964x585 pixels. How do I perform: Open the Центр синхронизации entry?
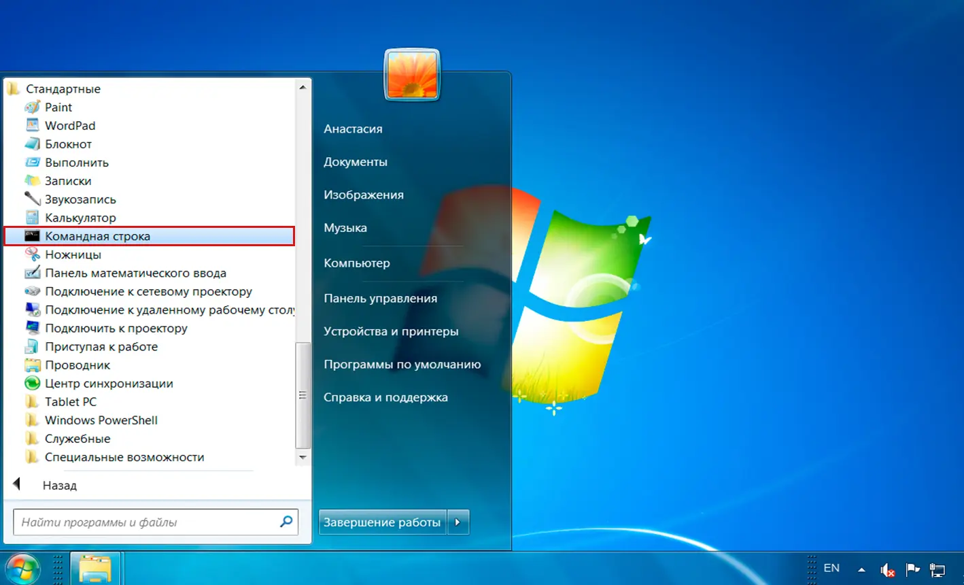point(109,383)
